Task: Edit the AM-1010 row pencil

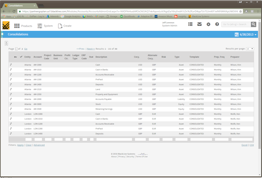Action: tap(11, 70)
